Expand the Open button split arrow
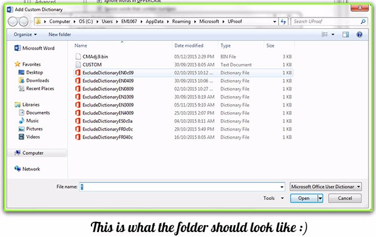The image size is (376, 237). point(320,198)
